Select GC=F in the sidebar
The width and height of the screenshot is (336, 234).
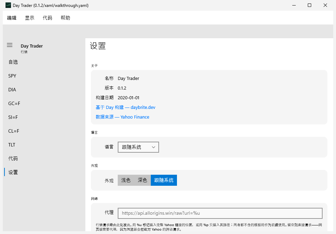[x=44, y=103]
